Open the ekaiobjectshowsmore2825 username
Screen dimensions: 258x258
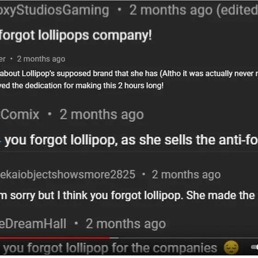[x=68, y=175]
